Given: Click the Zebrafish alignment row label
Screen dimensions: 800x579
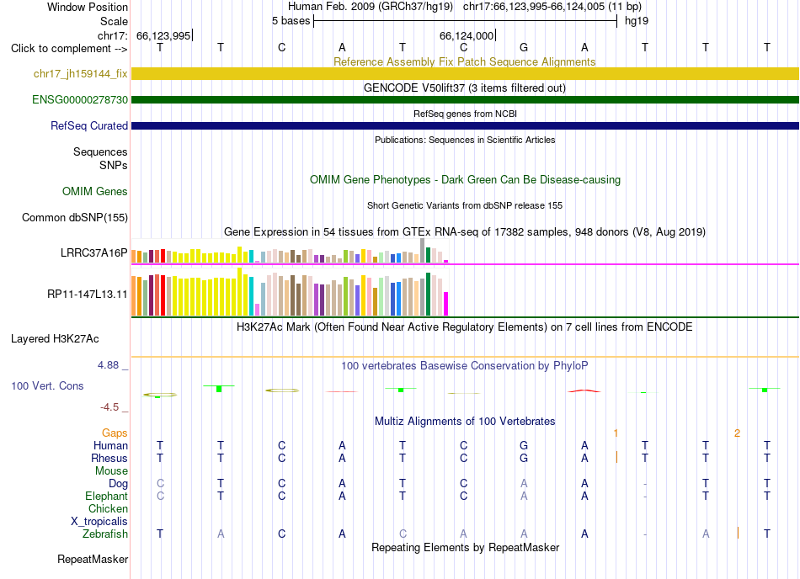Looking at the screenshot, I should point(105,534).
